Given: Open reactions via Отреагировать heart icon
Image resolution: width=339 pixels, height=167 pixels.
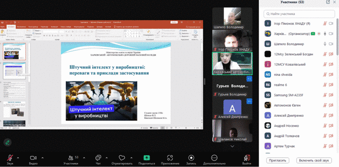Looking at the screenshot, I should click(122, 158).
